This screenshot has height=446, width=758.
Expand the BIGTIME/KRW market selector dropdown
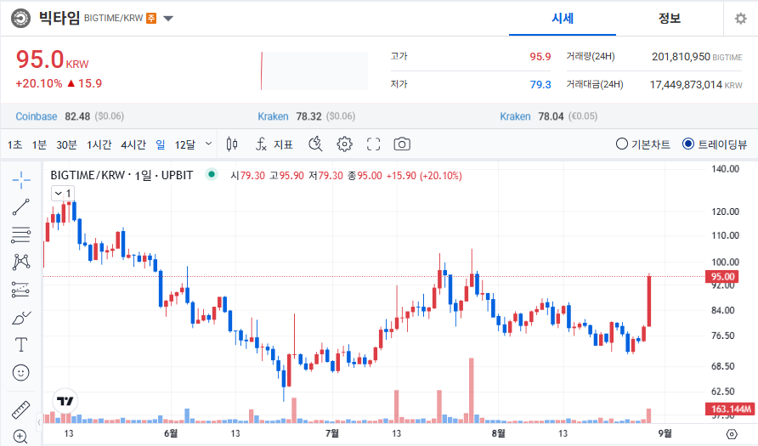pyautogui.click(x=168, y=19)
